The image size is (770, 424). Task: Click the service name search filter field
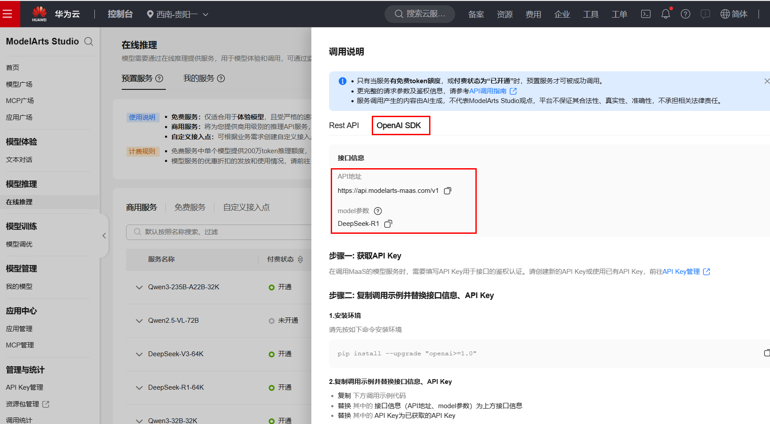coord(219,232)
